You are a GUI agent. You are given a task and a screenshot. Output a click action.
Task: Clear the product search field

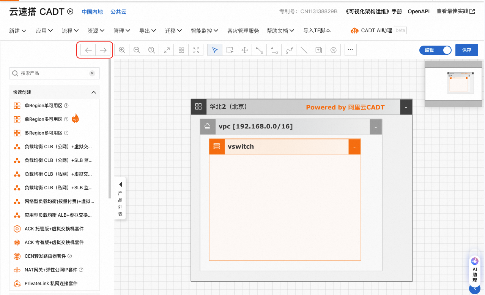(x=92, y=73)
